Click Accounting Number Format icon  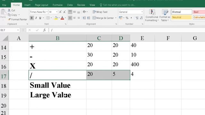coord(120,18)
